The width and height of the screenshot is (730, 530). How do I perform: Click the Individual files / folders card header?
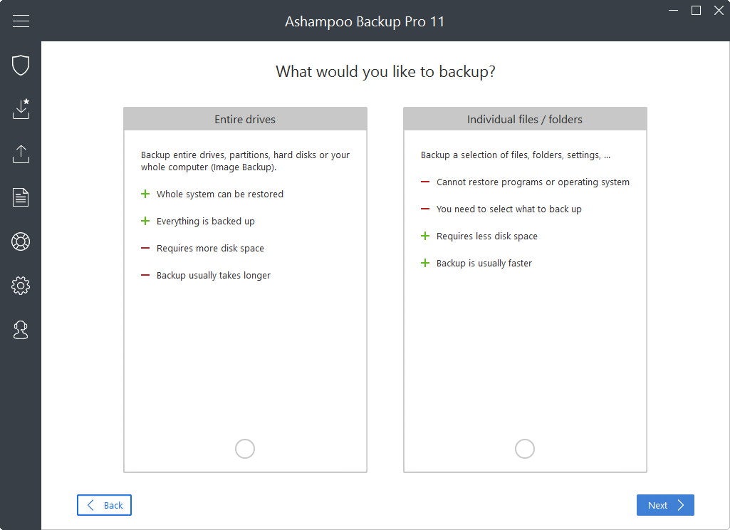pos(525,119)
